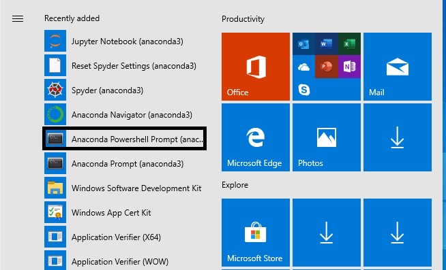Viewport: 446px width, 270px height.
Task: Click the download tile adjacent to Microsoft Store
Action: [x=327, y=233]
